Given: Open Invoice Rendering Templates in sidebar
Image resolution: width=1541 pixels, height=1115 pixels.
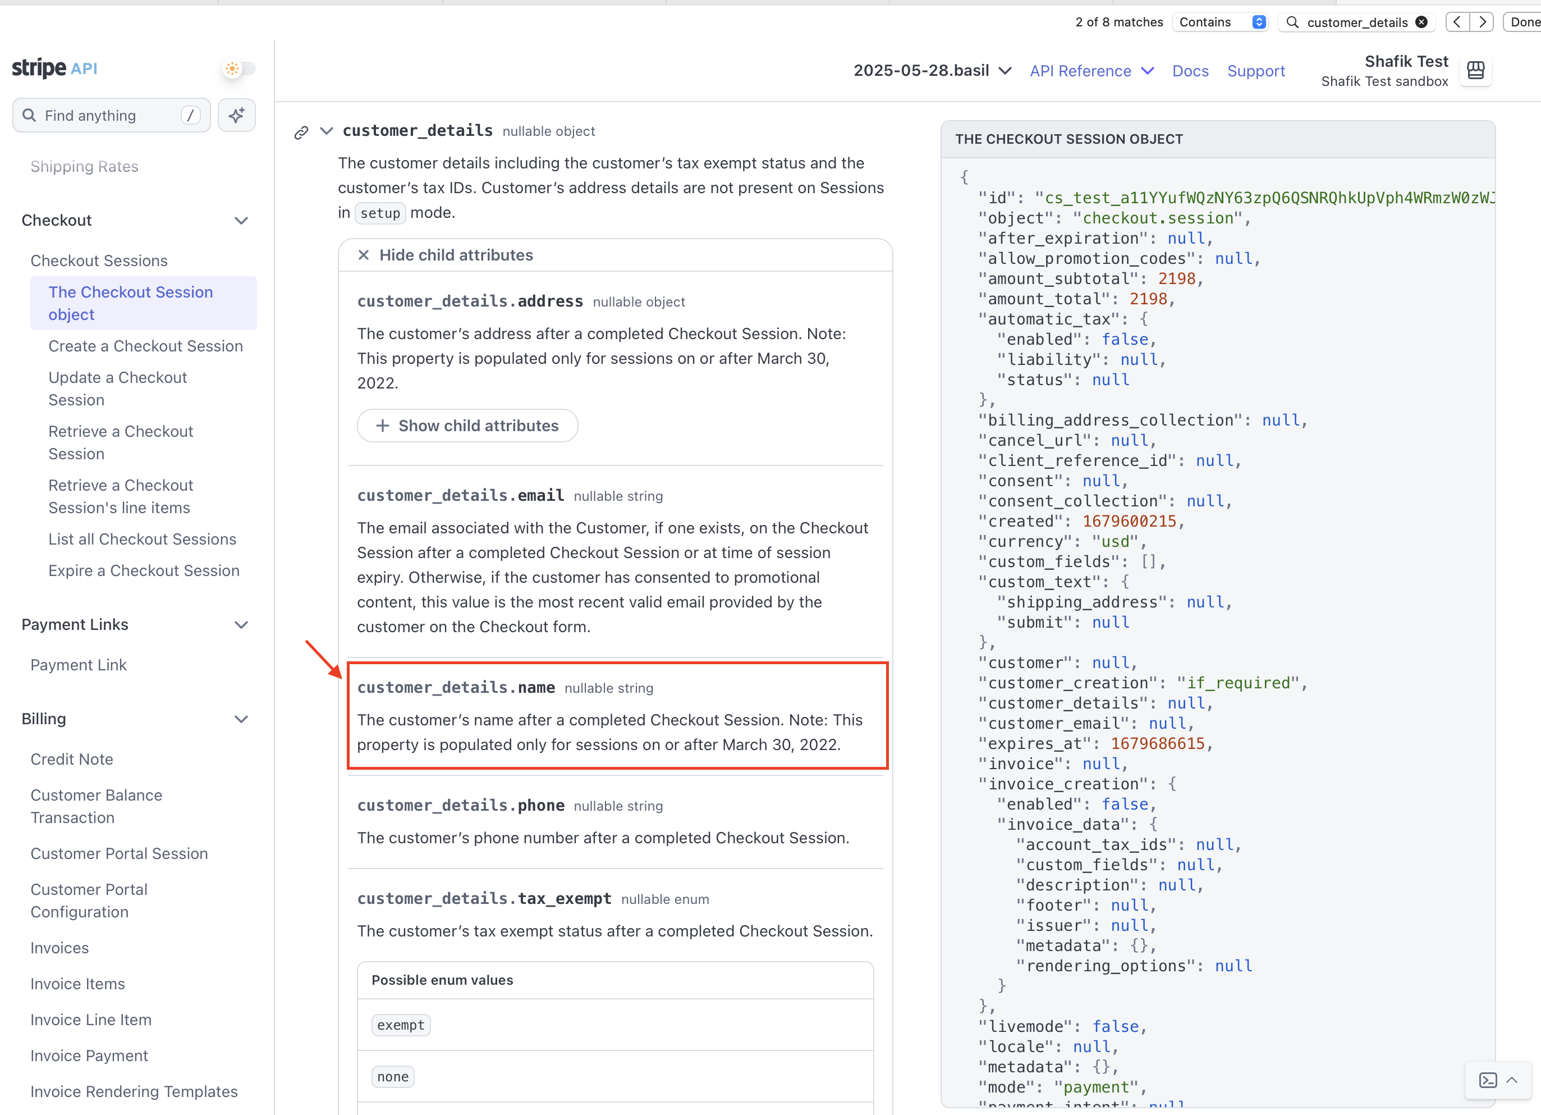Looking at the screenshot, I should pyautogui.click(x=134, y=1092).
